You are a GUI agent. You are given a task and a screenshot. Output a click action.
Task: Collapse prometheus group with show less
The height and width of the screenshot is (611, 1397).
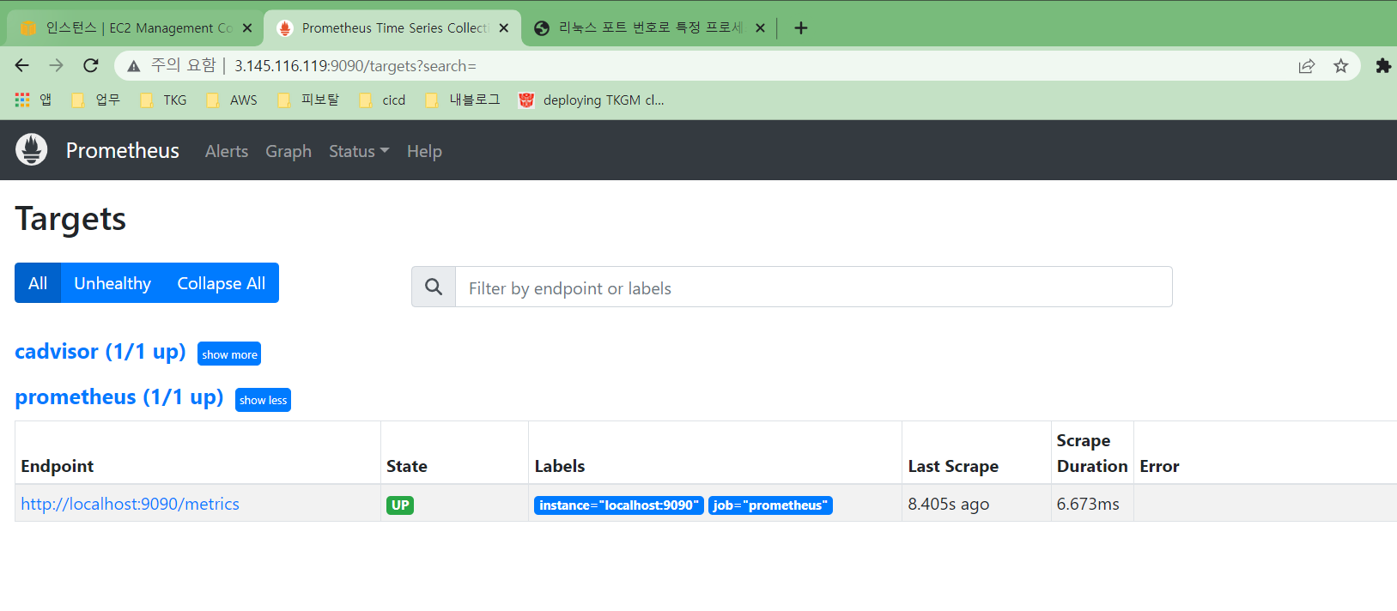(263, 400)
